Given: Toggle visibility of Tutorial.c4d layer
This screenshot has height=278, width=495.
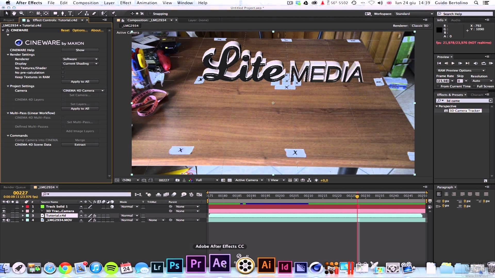Looking at the screenshot, I should [3, 215].
